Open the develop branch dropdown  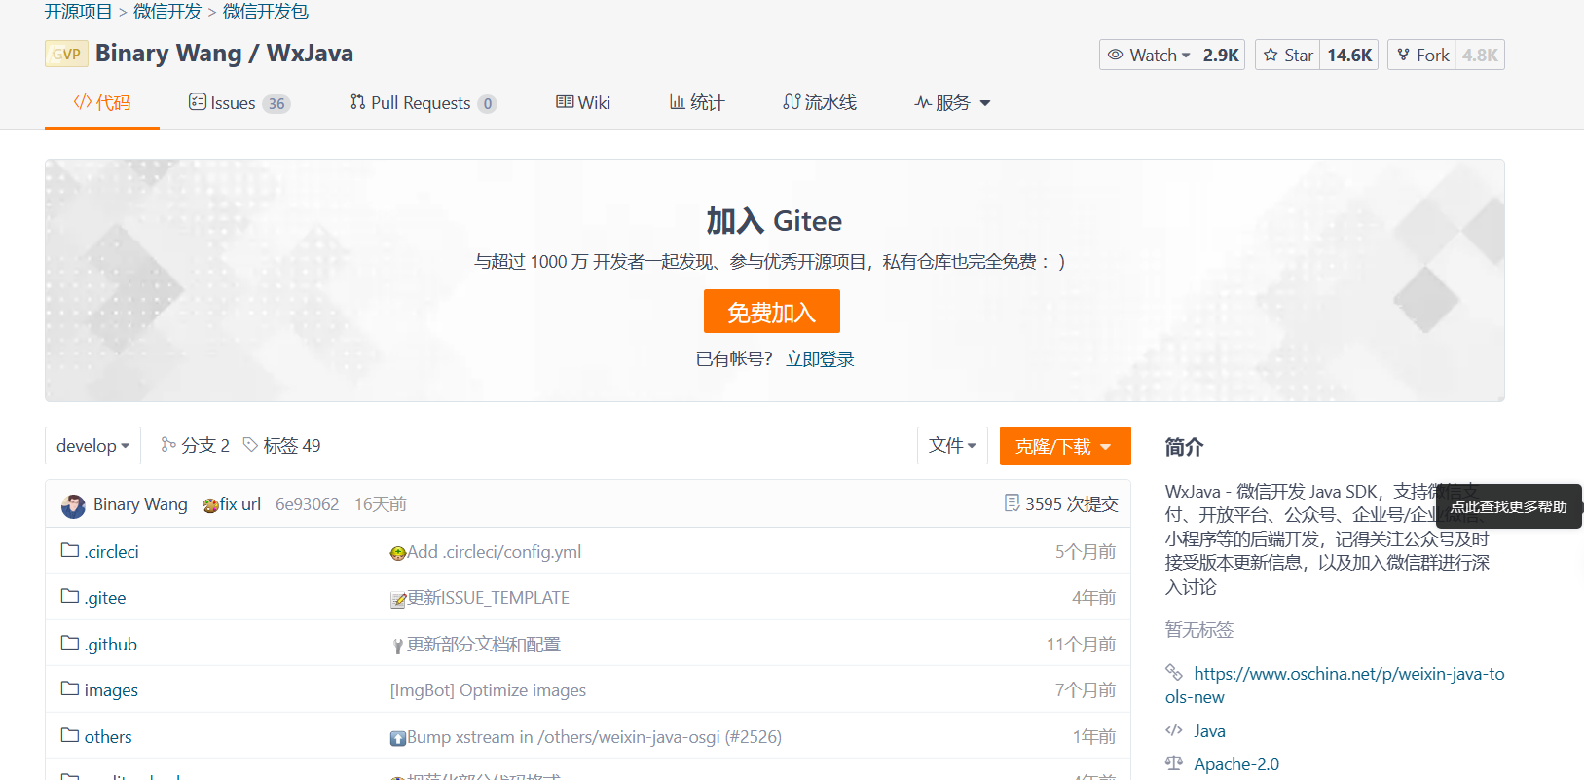92,446
